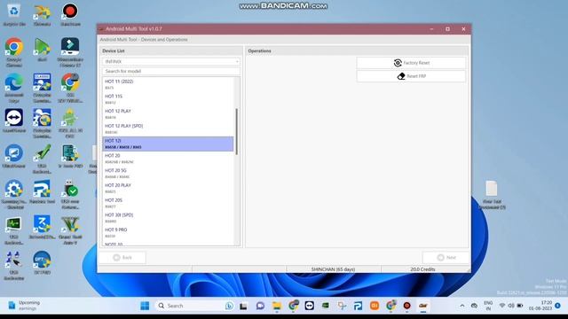
Task: Select the HOT 20 5G device
Action: 168,174
